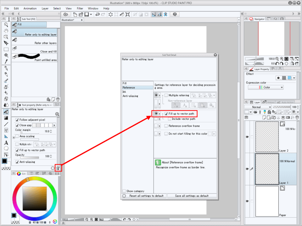Screen dimensions: 302x226
Task: Enable Area scaling checkbox
Action: pyautogui.click(x=17, y=136)
